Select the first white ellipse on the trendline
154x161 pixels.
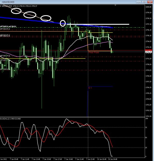click(x=16, y=11)
